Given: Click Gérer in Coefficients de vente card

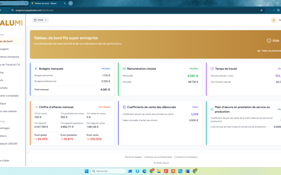Looking at the screenshot, I should 195,107.
